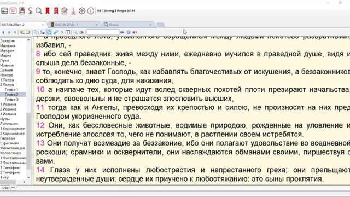This screenshot has width=350, height=197.
Task: Click the quick search text field in toolbar
Action: coord(103,32)
